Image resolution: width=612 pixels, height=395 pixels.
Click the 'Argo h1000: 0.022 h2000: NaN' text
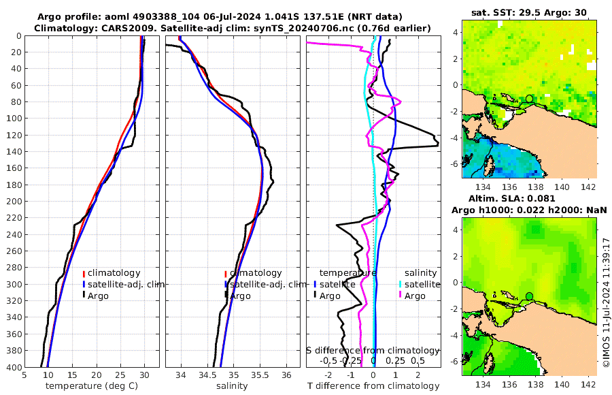529,210
